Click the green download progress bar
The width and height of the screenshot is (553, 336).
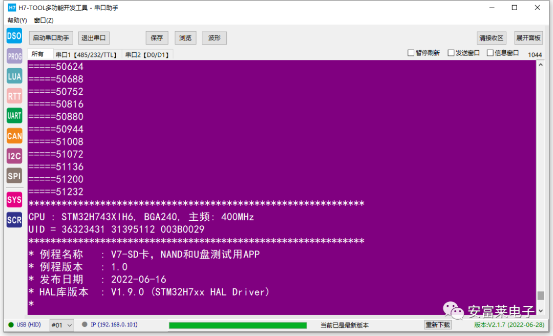[x=238, y=325]
